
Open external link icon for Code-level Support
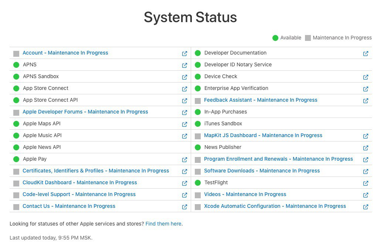tap(184, 195)
